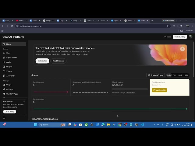Click the Go to Billing button
Viewport: 195px width, 146px height.
tap(9, 112)
